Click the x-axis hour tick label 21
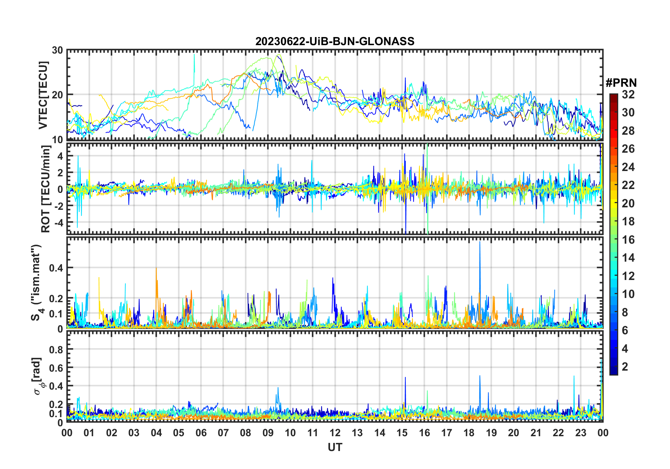This screenshot has height=469, width=670. point(536,433)
